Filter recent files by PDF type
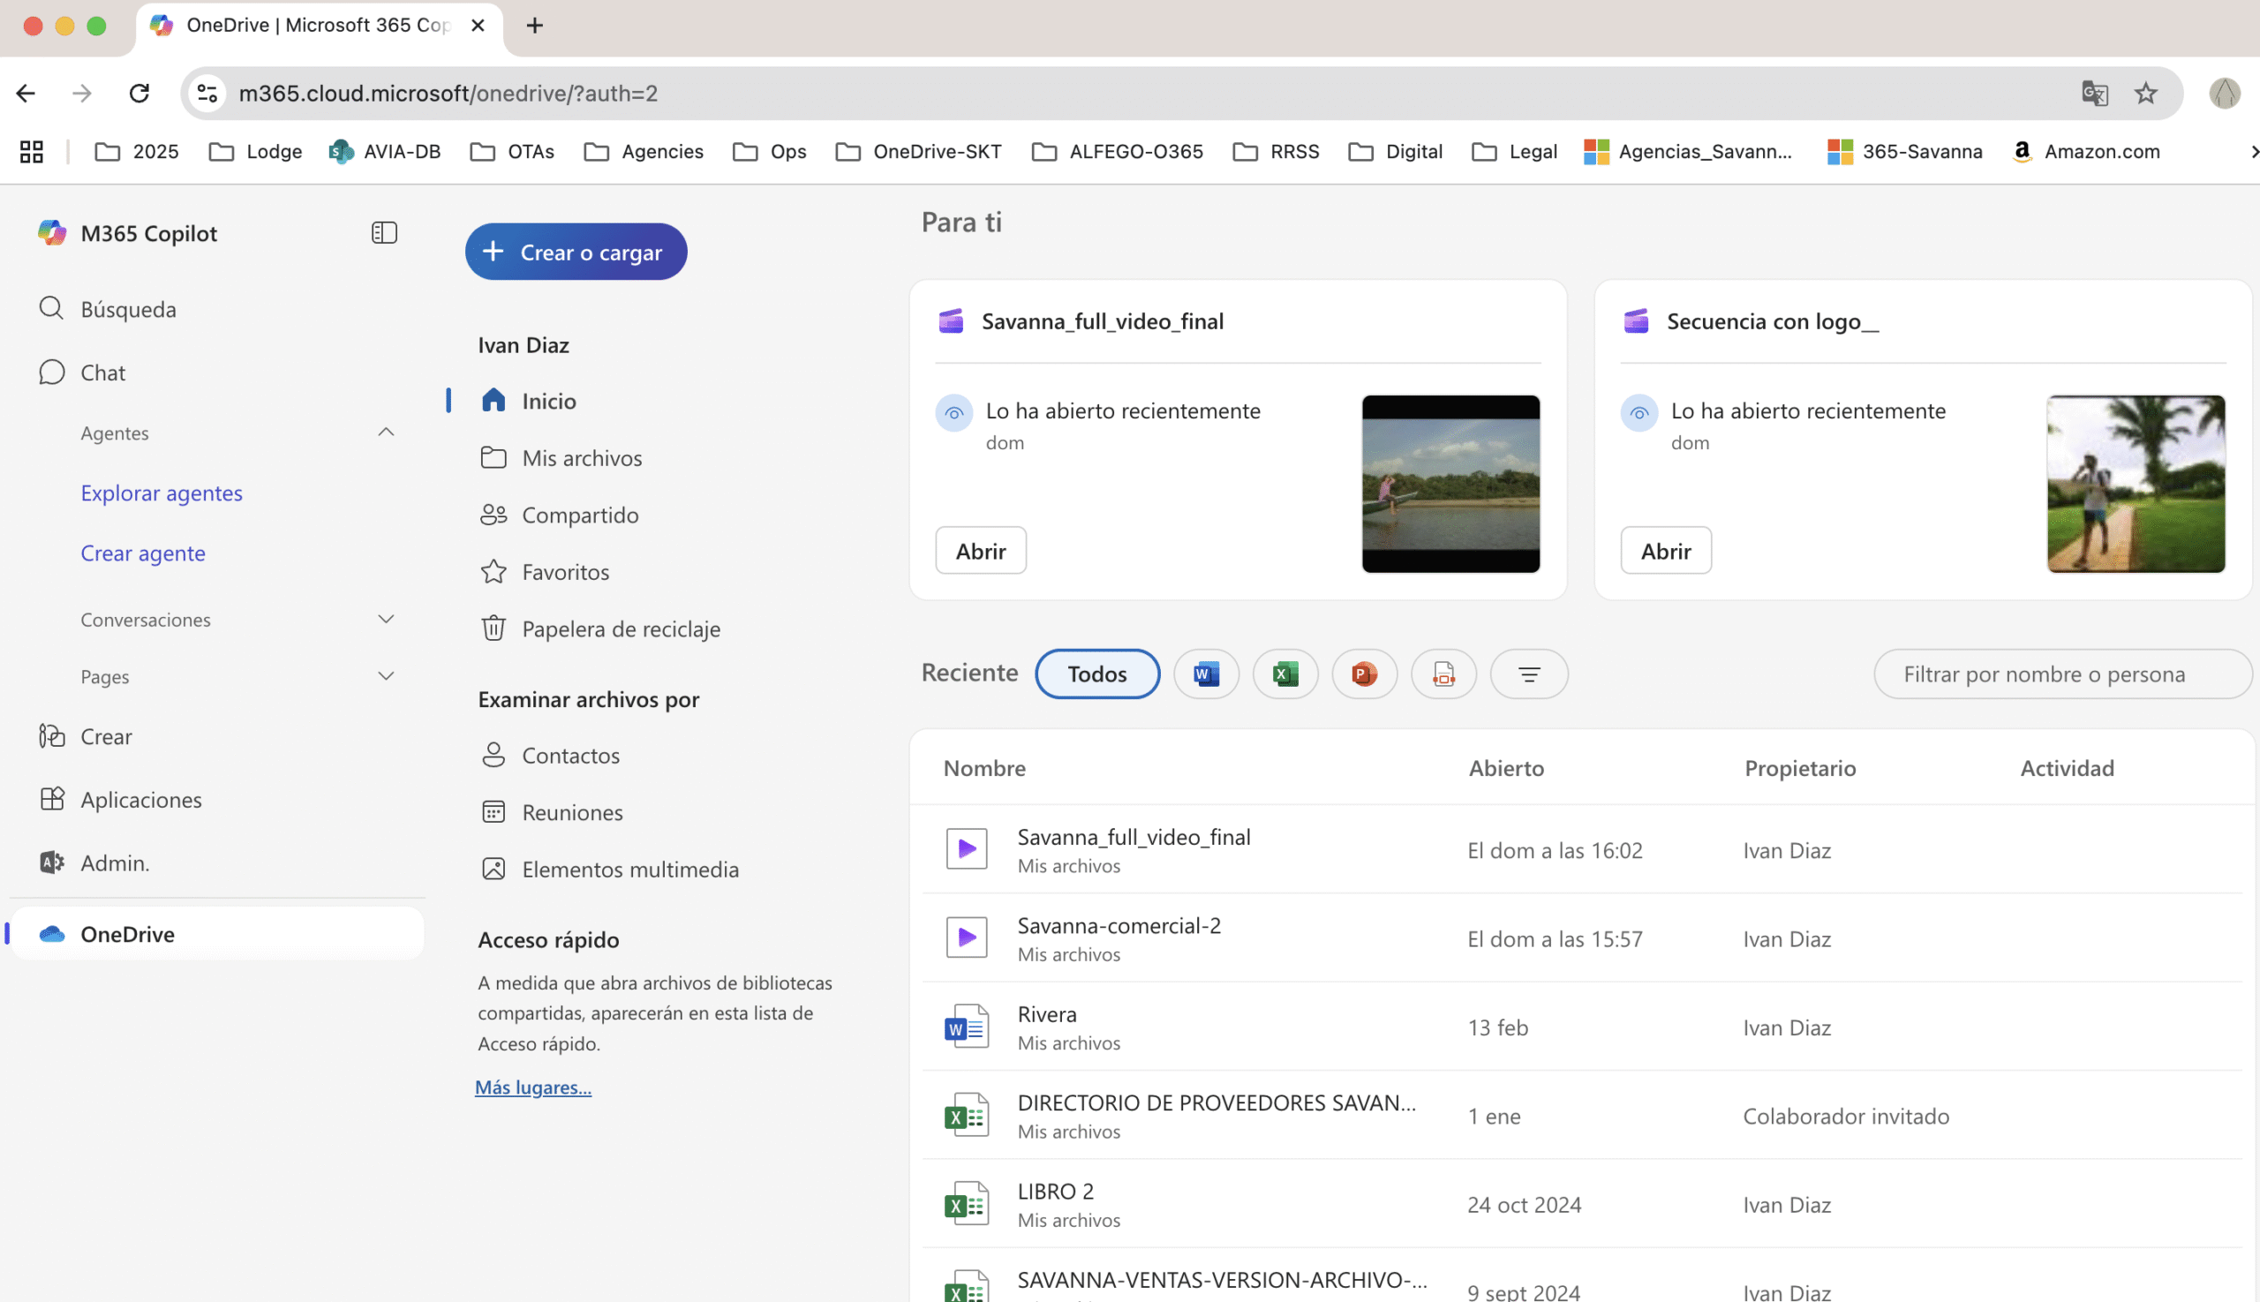Image resolution: width=2260 pixels, height=1302 pixels. (1443, 674)
